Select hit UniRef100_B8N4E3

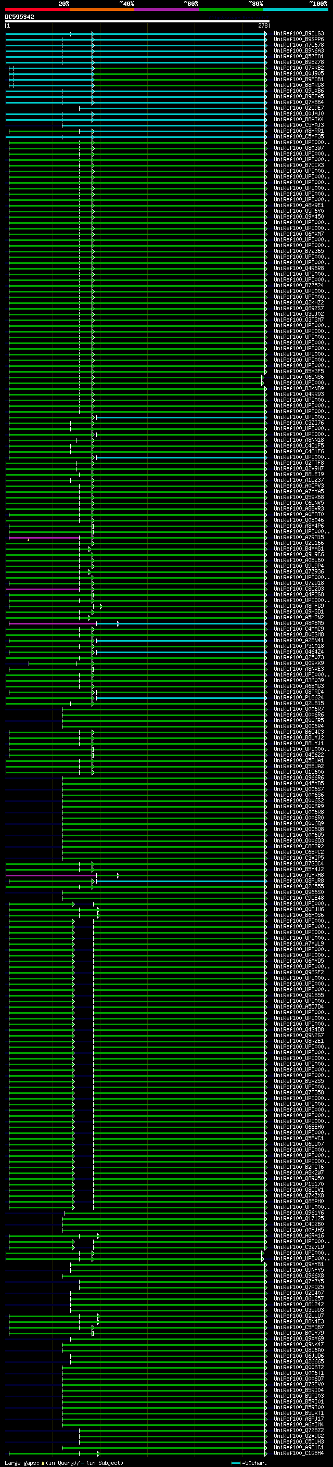point(299,1321)
